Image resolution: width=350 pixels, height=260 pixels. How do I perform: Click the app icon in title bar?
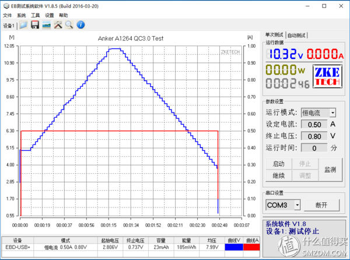(6, 6)
